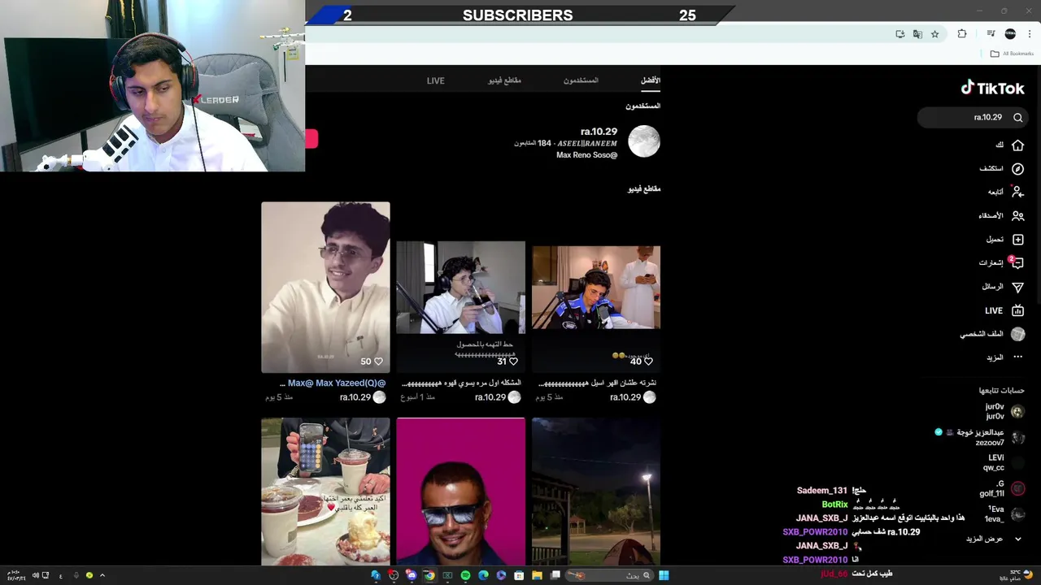Click the red button beside user result

coord(311,139)
